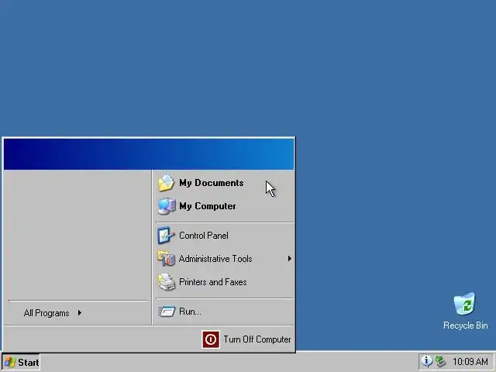
Task: Click the Turn Off Computer text
Action: pos(257,339)
